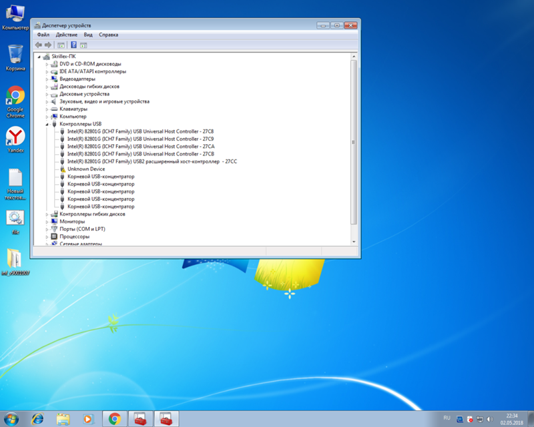Select the Видеоадаптеры category icon
This screenshot has height=427, width=534.
(x=54, y=79)
